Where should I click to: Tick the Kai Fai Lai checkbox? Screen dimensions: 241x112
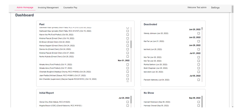199,41
